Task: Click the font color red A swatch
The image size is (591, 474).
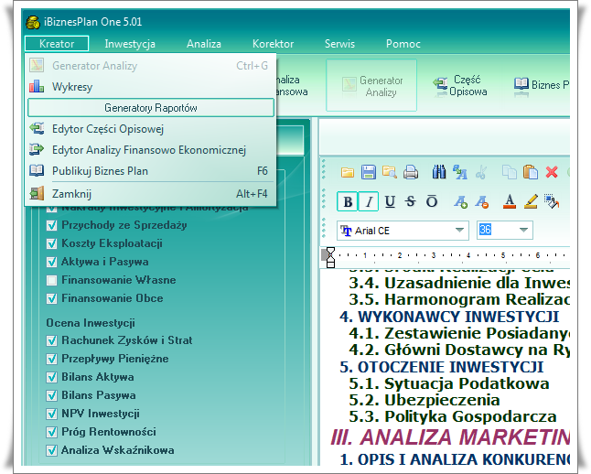Action: 510,202
